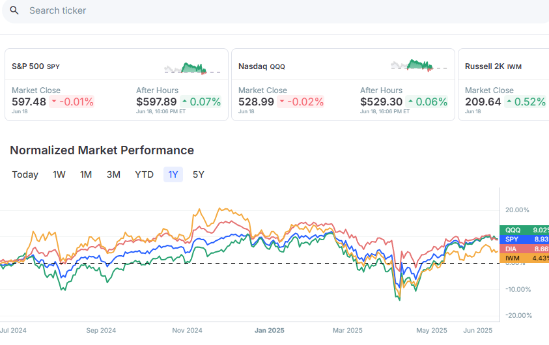The height and width of the screenshot is (345, 549).
Task: Click Nasdaq timestamp Jun 18, 16:06 PM ET
Action: (x=385, y=111)
